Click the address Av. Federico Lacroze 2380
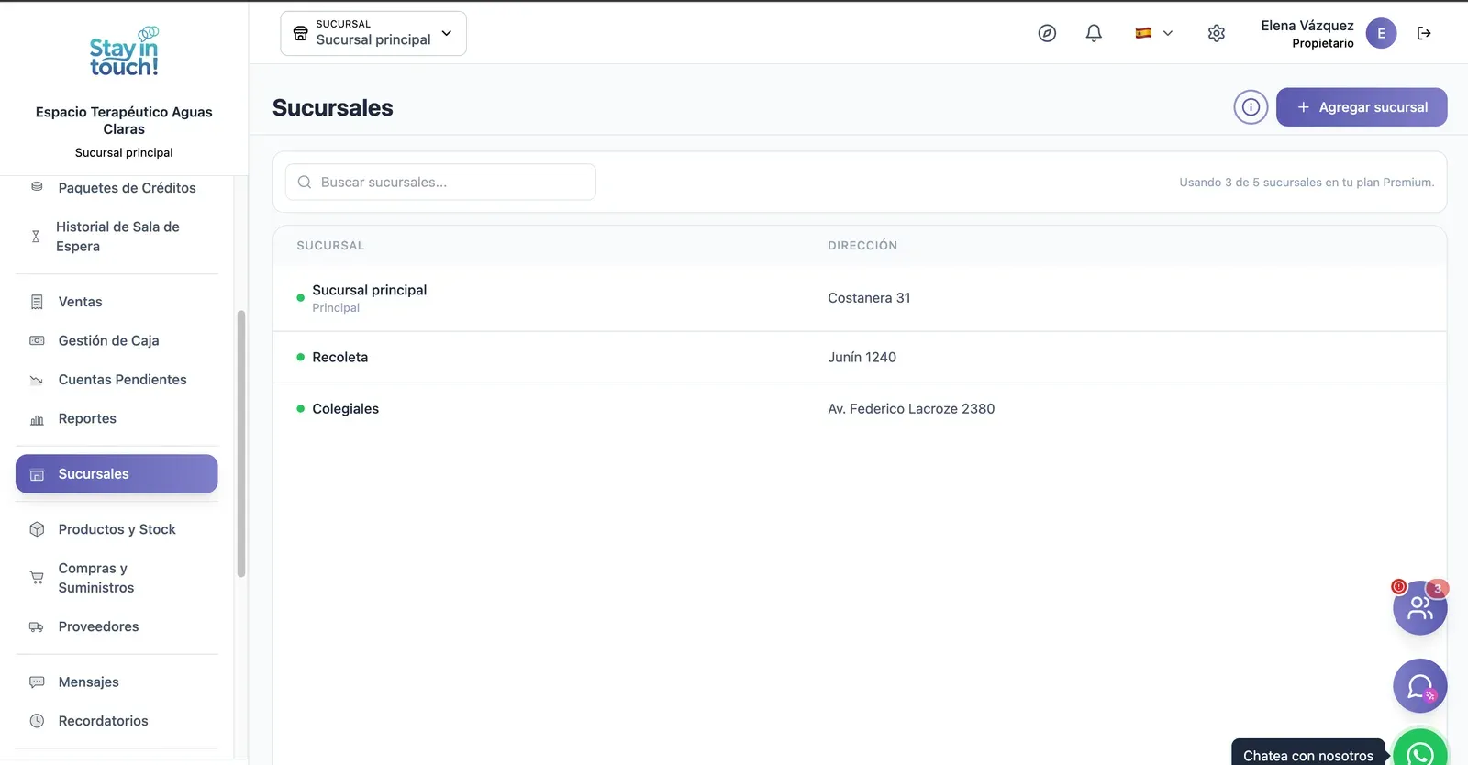The width and height of the screenshot is (1468, 765). (911, 409)
